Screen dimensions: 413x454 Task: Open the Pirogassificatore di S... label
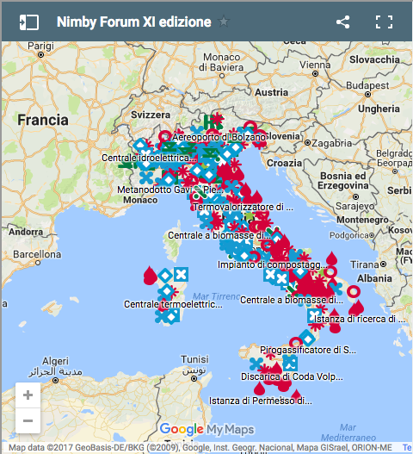click(x=308, y=350)
